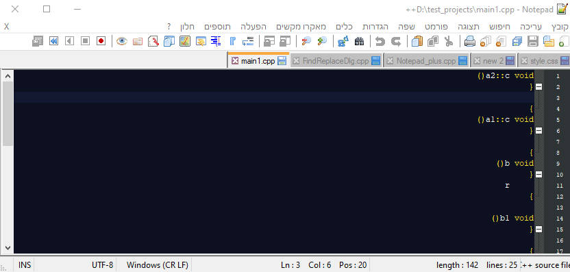570x272 pixels.
Task: Click the Save All toolbar icon
Action: pos(517,41)
